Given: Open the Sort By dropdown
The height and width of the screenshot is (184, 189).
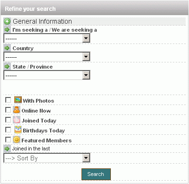Looking at the screenshot, I should point(47,158).
